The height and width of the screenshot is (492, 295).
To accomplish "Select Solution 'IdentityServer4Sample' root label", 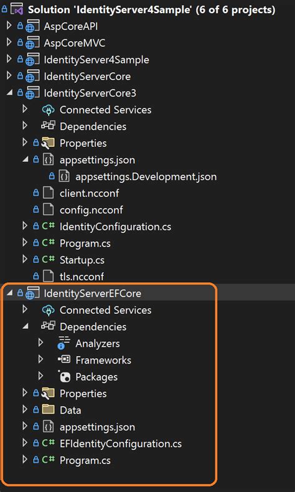I will click(x=152, y=10).
